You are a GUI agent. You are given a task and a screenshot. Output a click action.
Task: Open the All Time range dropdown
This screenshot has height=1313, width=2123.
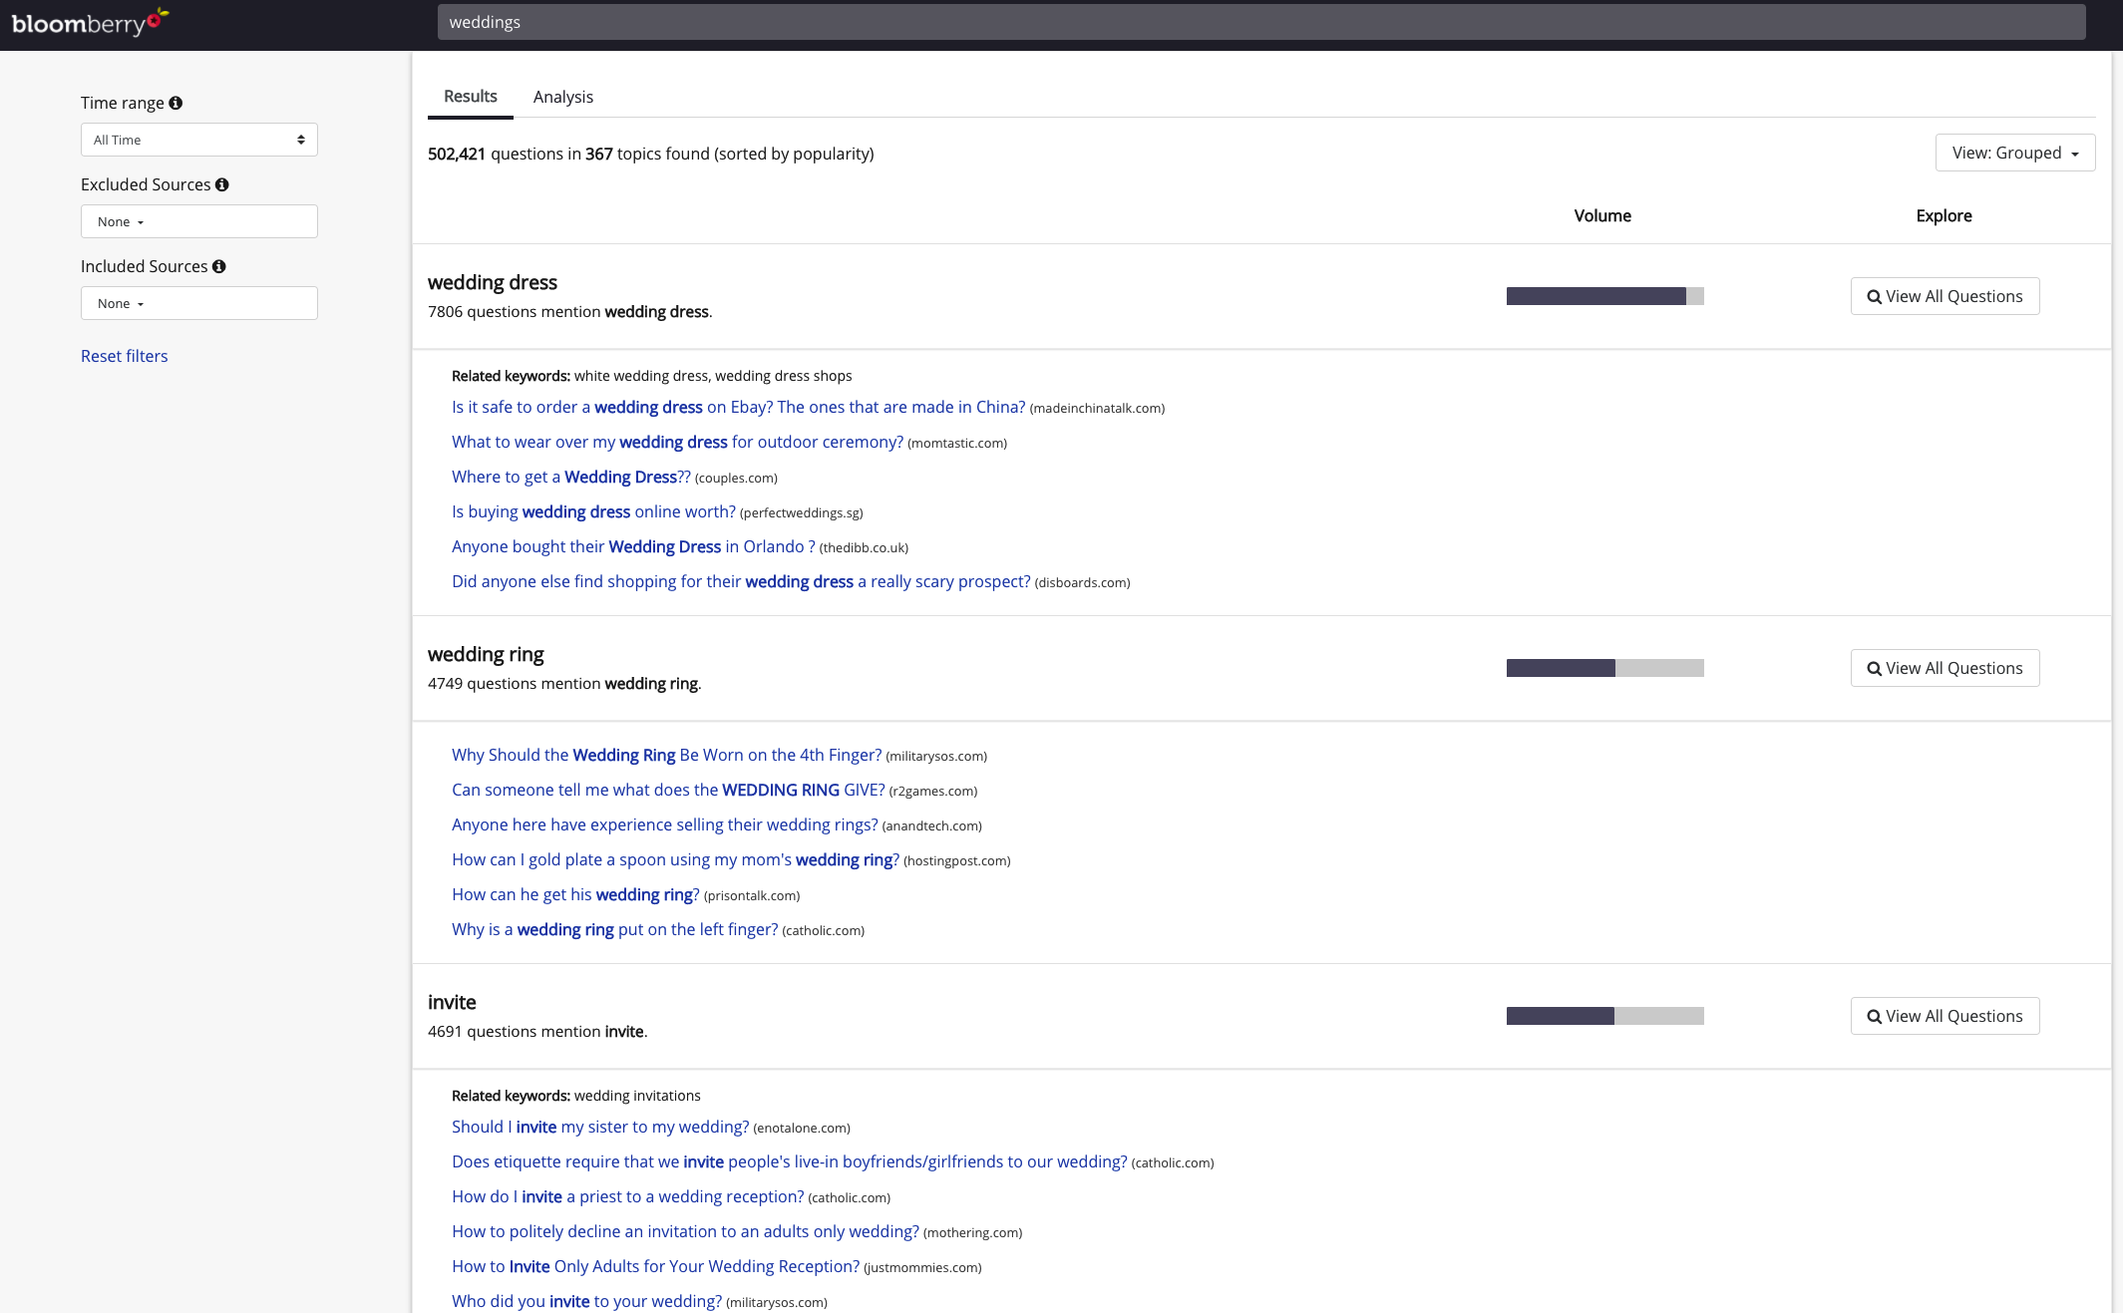(198, 140)
